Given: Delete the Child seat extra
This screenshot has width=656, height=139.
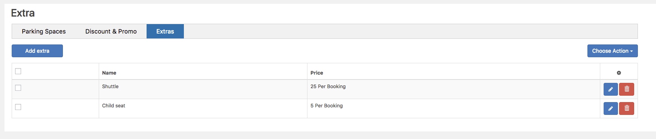Looking at the screenshot, I should [x=627, y=108].
